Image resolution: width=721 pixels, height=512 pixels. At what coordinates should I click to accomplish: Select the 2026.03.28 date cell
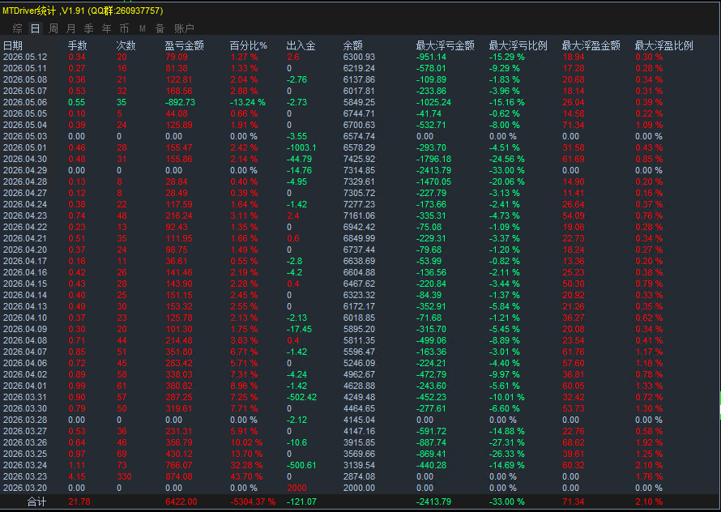click(25, 420)
